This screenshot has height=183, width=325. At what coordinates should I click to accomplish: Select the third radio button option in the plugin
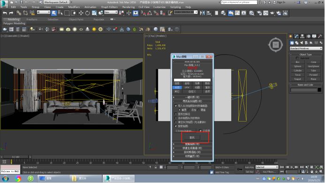click(x=198, y=110)
